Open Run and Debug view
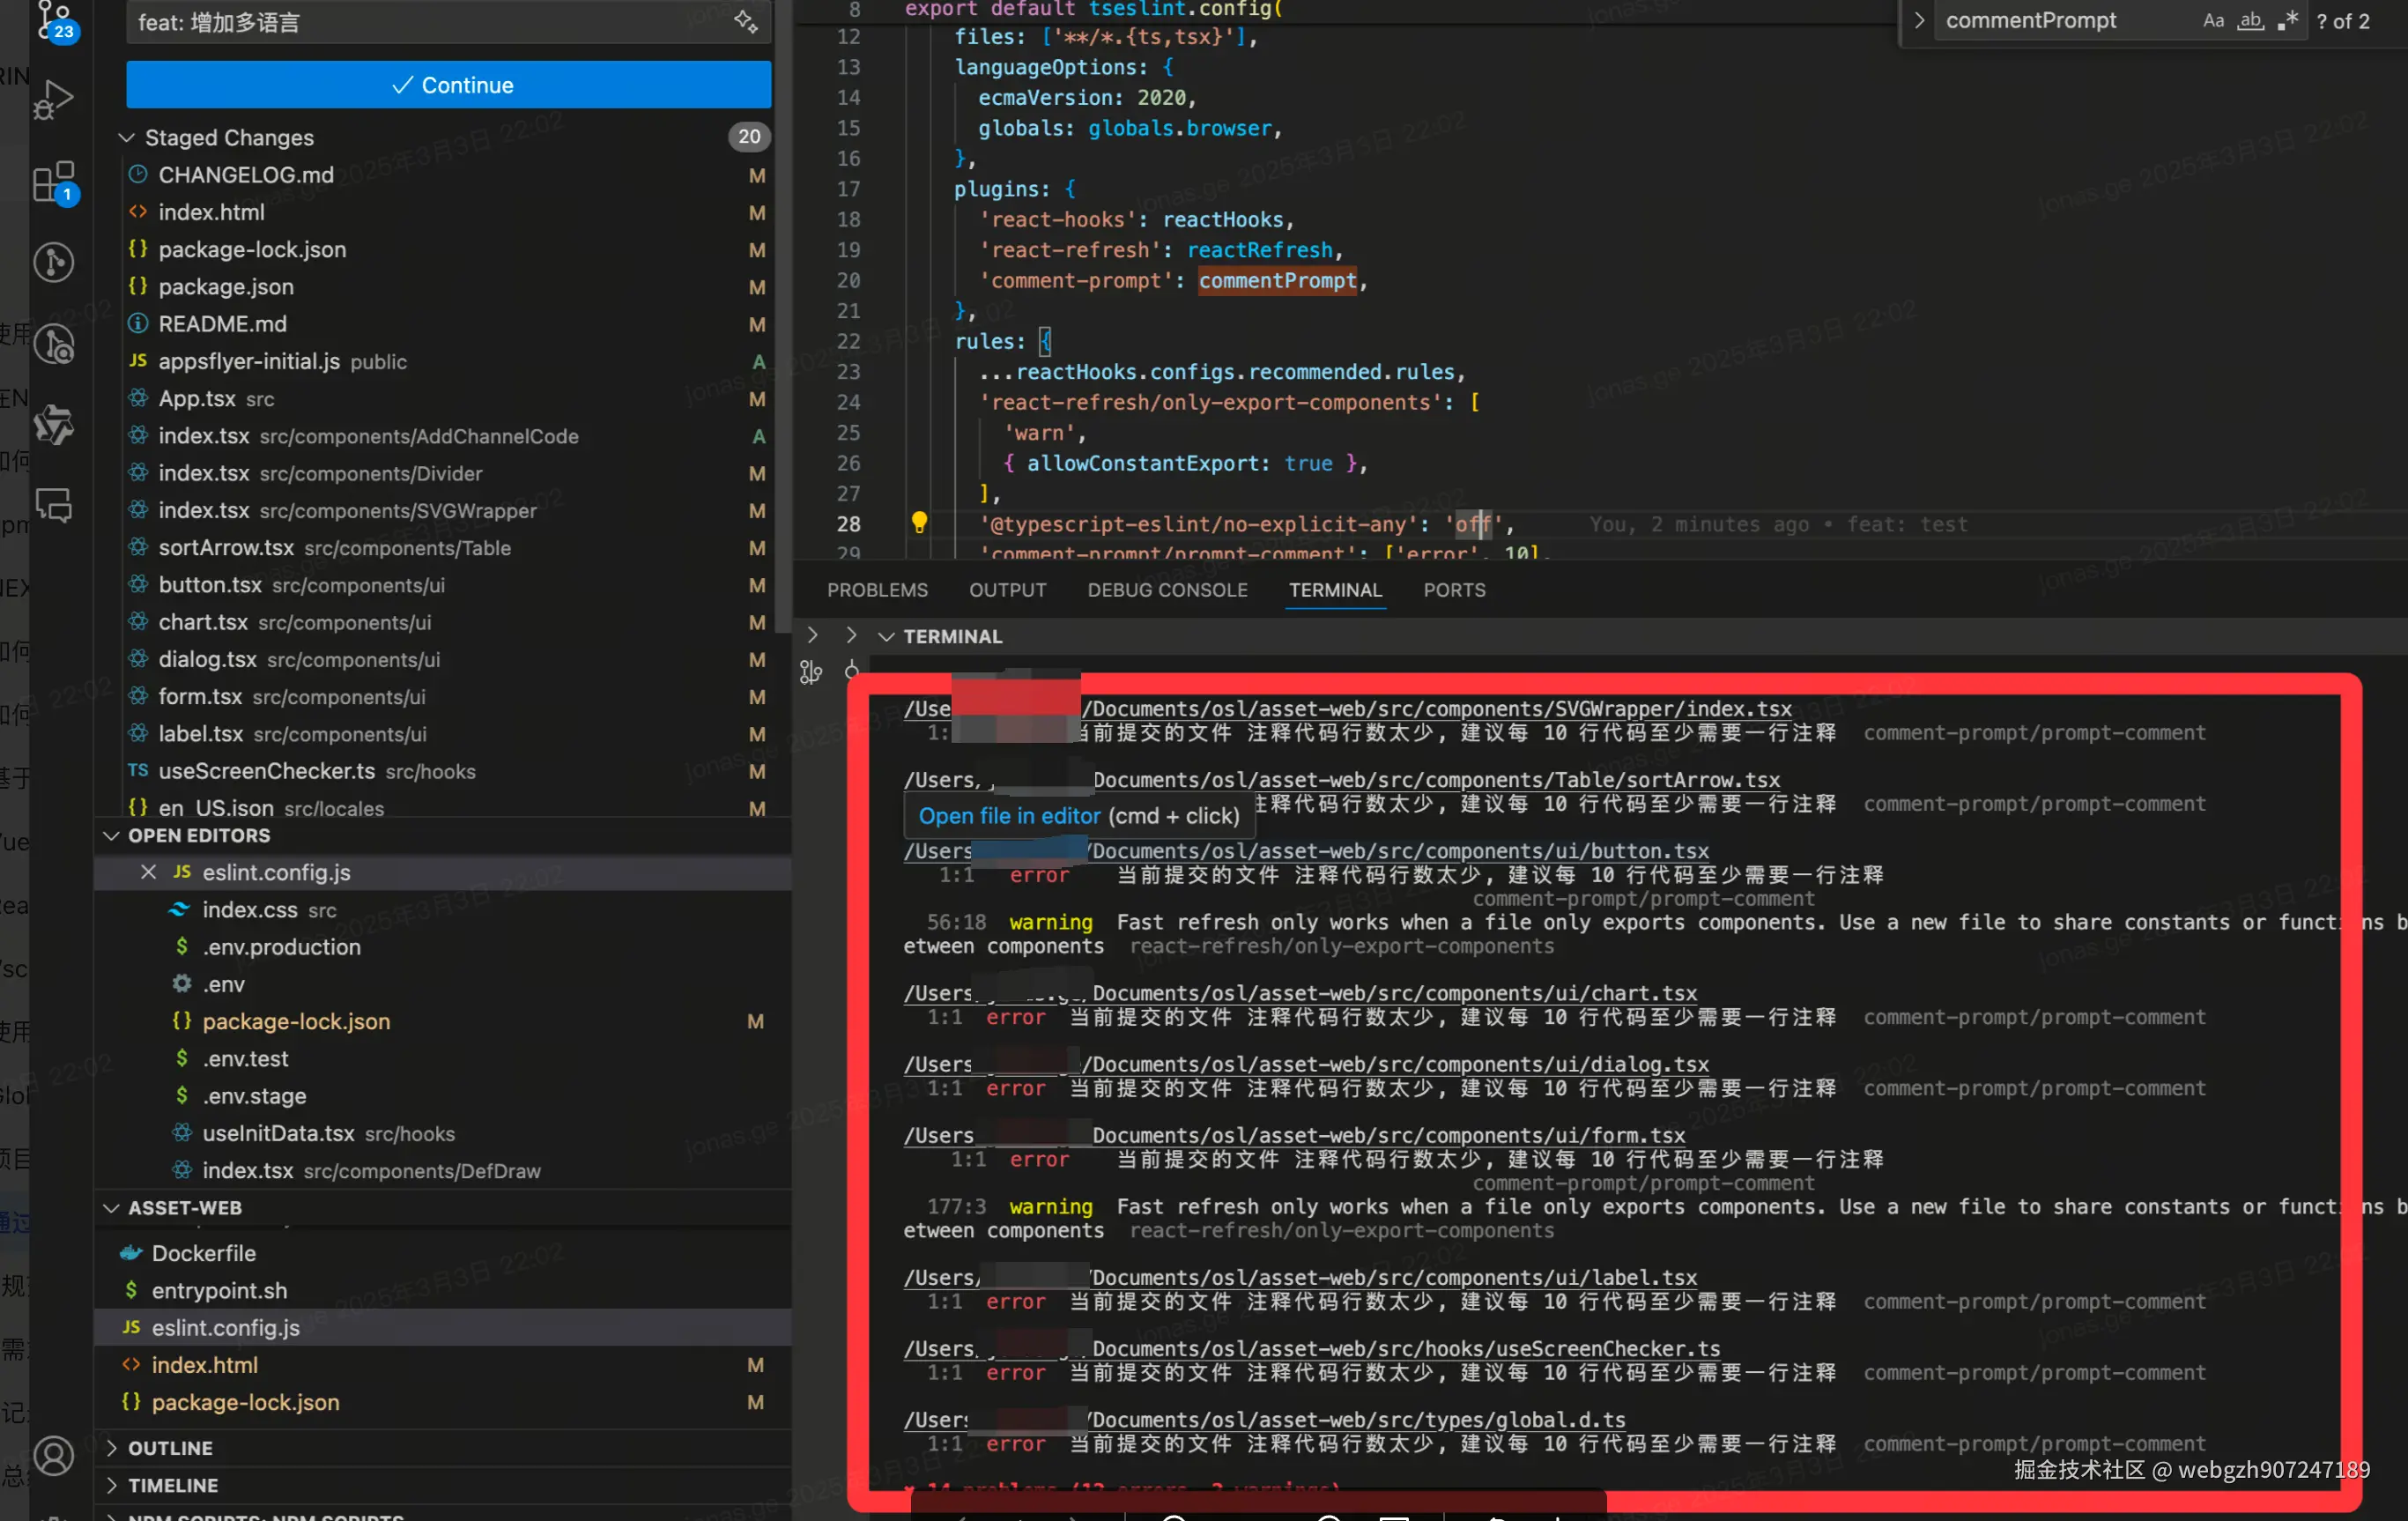 pyautogui.click(x=53, y=99)
